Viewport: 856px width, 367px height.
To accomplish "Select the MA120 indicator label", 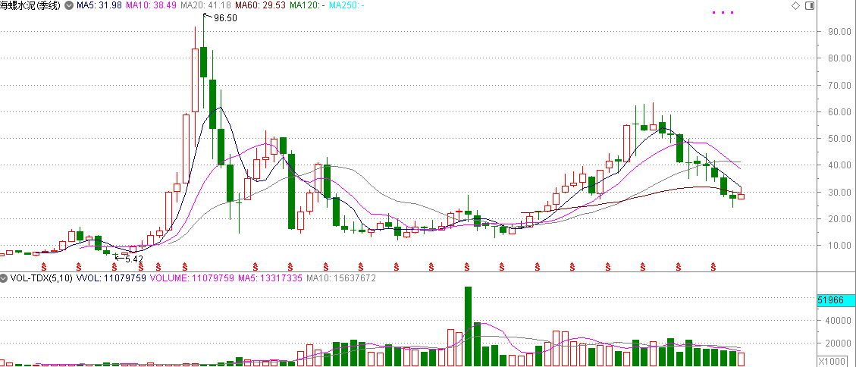I will point(308,5).
